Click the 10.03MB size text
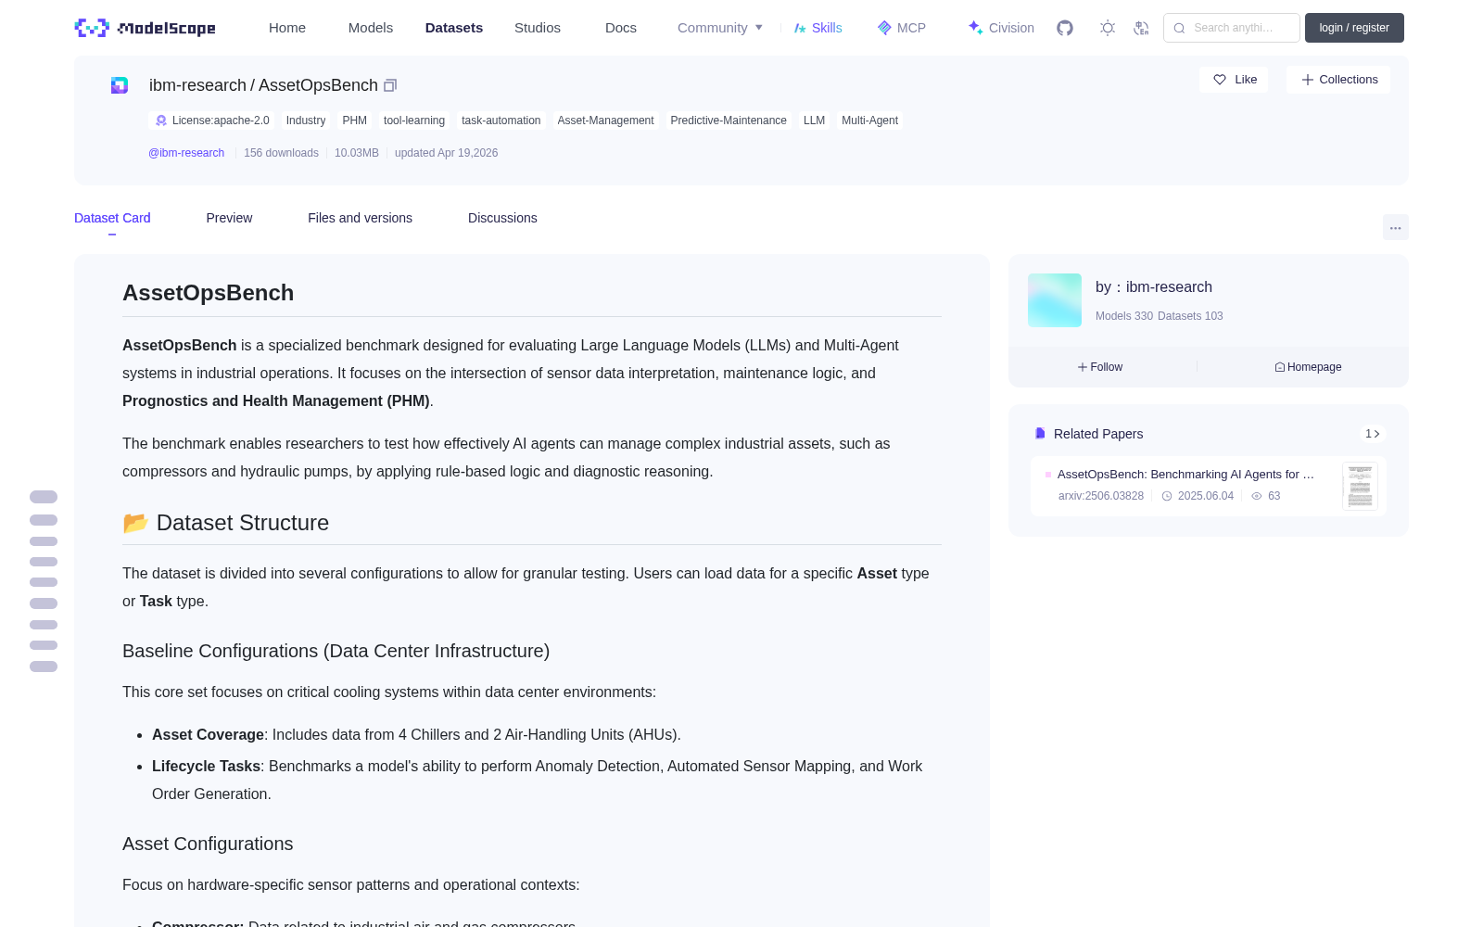 [x=357, y=153]
